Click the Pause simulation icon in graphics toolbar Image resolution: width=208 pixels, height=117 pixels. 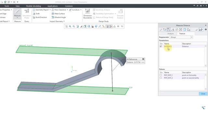pyautogui.click(x=118, y=26)
